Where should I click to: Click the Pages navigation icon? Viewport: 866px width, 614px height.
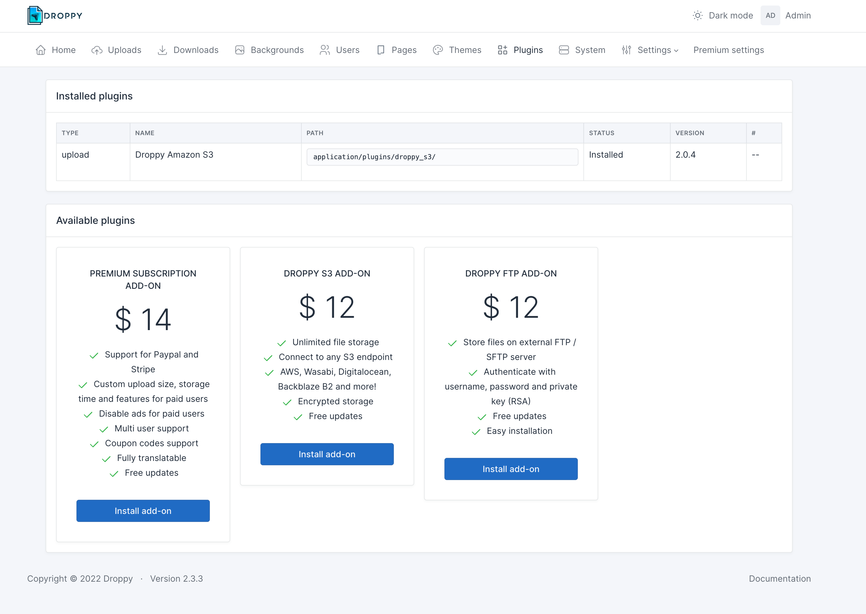click(x=381, y=49)
